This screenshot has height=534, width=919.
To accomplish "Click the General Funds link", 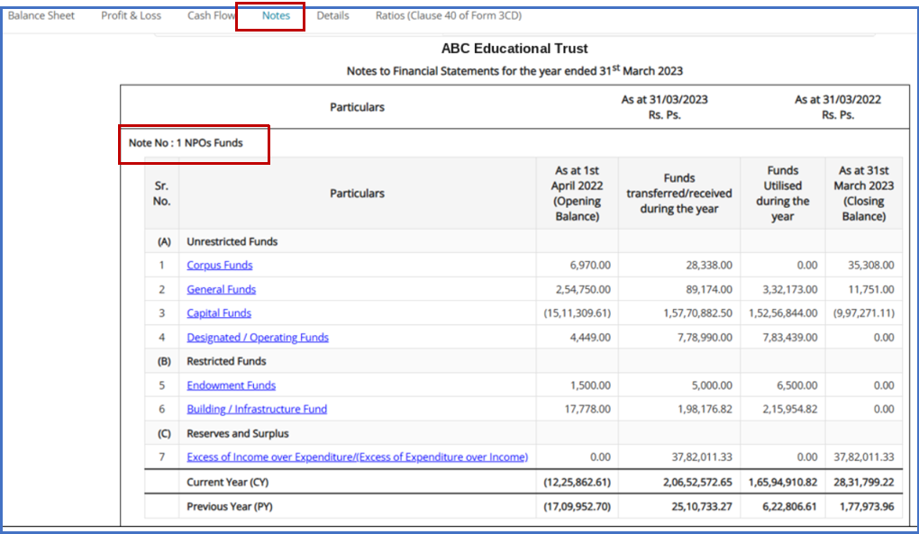I will [x=221, y=289].
